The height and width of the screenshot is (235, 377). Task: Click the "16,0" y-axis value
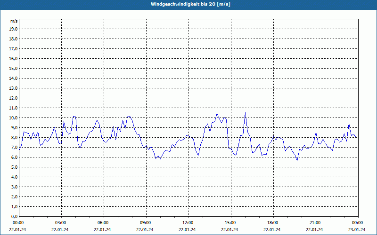pos(14,58)
